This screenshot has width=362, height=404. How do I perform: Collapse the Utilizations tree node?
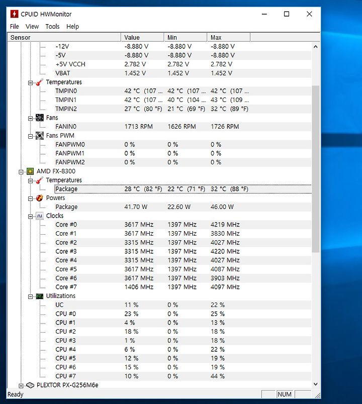31,296
